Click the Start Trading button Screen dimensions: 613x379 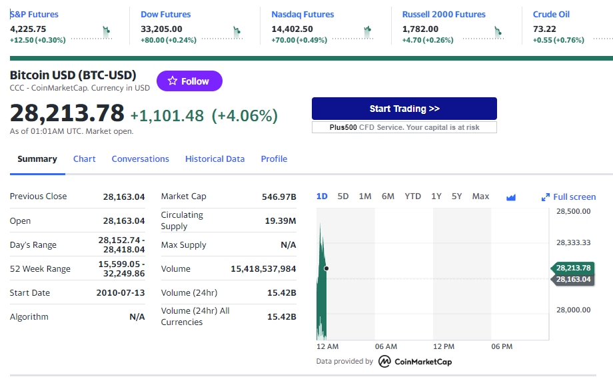404,109
